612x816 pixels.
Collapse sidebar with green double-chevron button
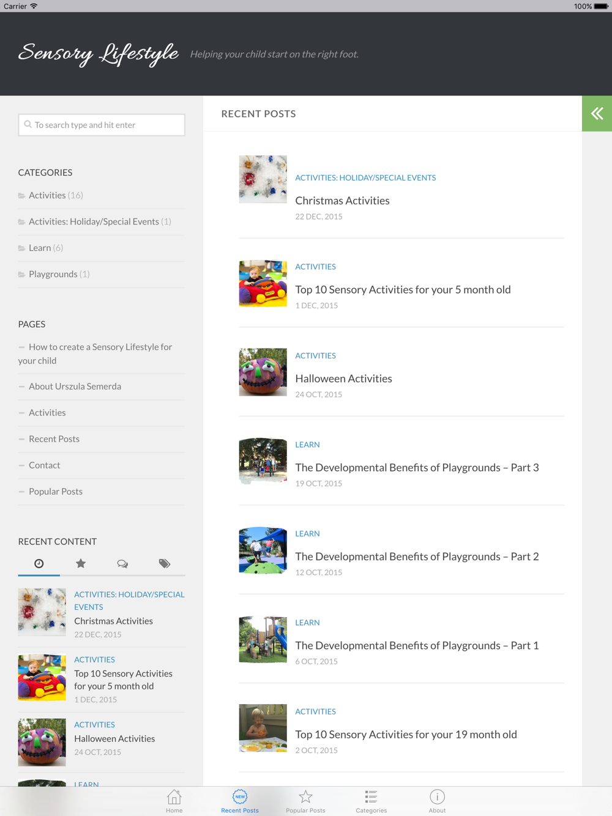(x=597, y=113)
